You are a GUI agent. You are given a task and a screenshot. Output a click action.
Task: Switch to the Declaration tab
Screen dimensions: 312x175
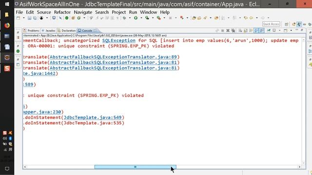point(67,31)
